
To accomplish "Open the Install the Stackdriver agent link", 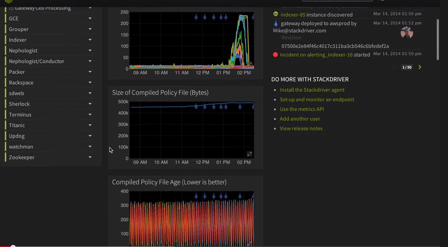I will click(312, 90).
